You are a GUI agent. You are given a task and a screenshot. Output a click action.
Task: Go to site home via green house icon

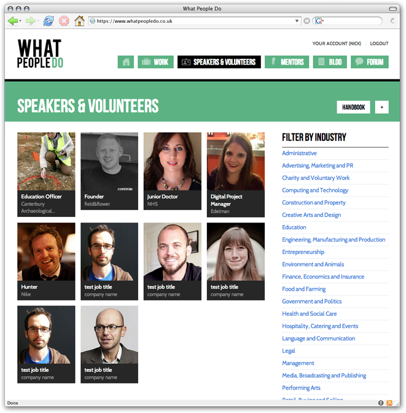[125, 62]
